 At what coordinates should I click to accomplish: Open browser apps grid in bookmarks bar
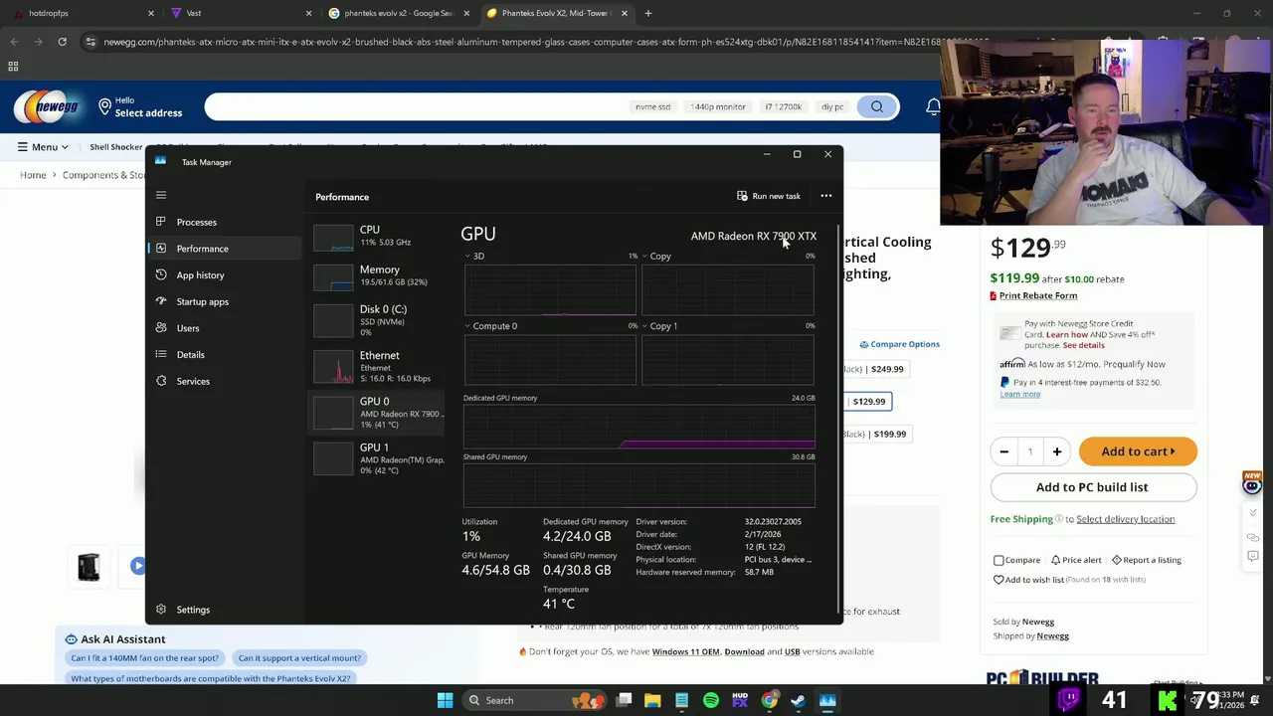point(13,67)
